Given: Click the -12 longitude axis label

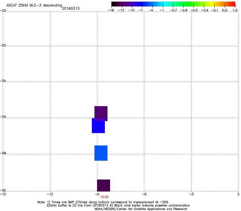Looking at the screenshot, I should [50, 194].
